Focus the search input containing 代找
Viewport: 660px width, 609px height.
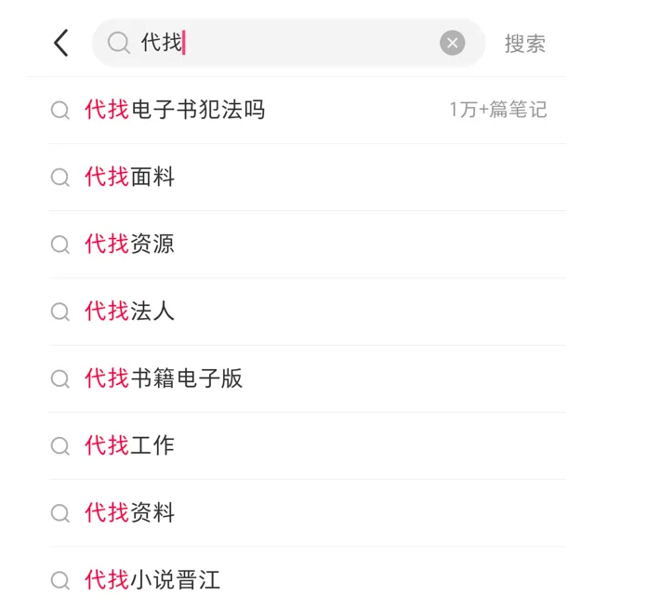(288, 43)
